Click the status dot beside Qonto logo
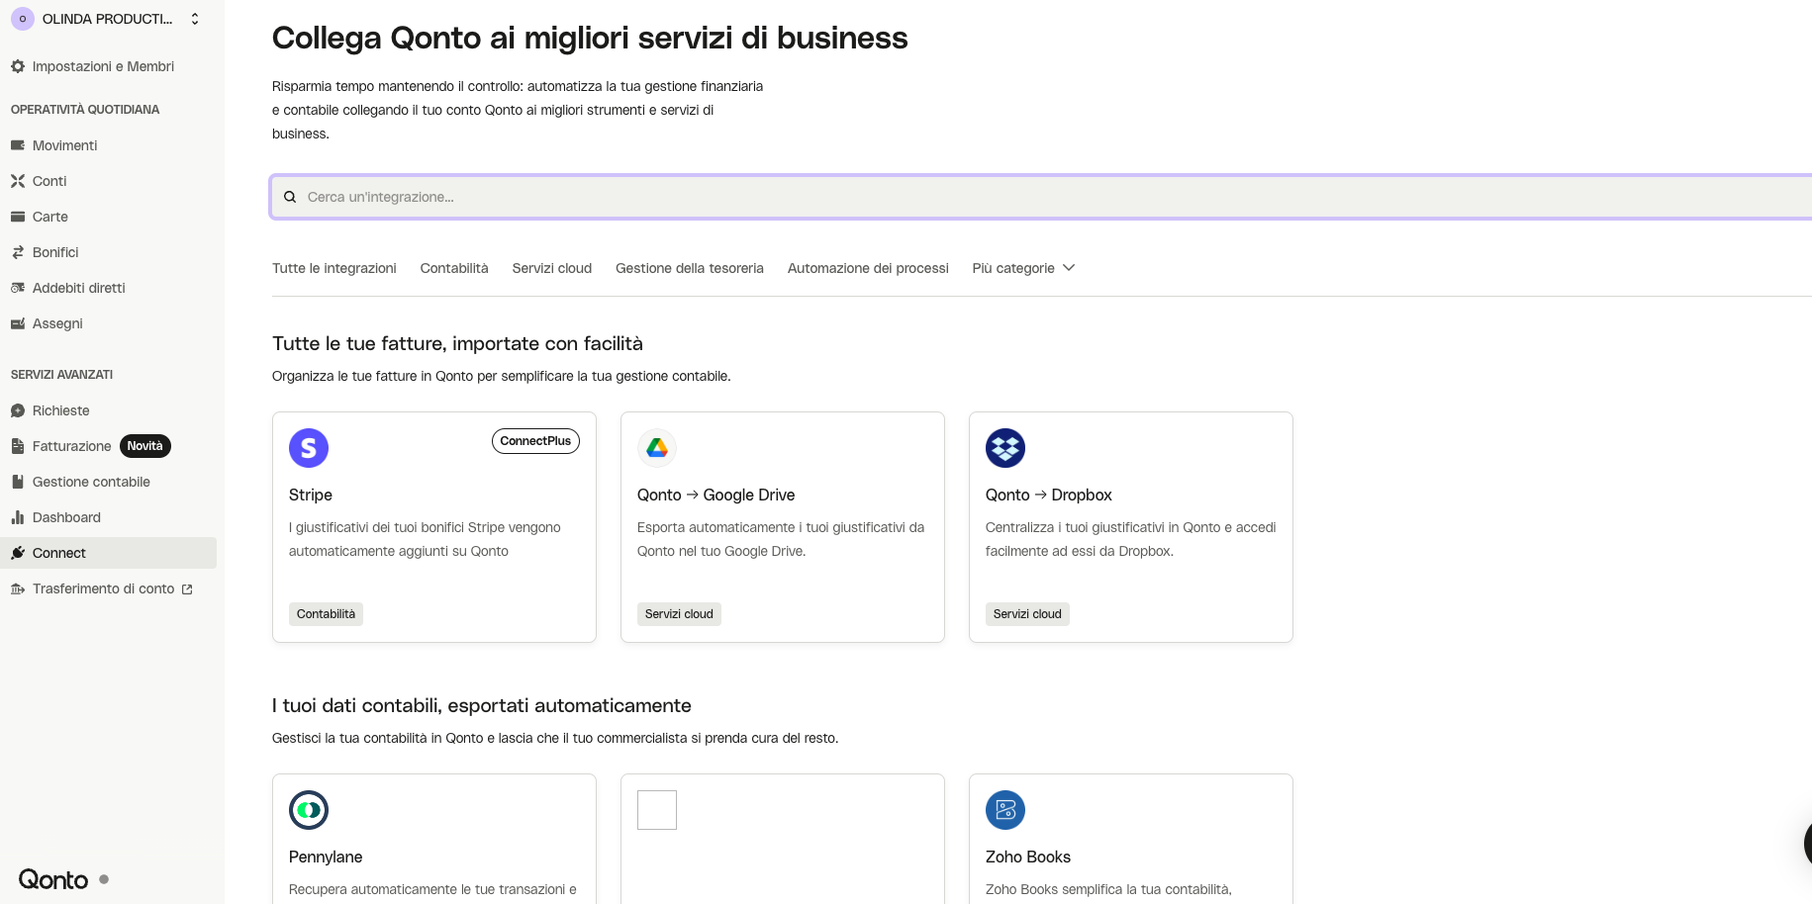 (x=104, y=878)
